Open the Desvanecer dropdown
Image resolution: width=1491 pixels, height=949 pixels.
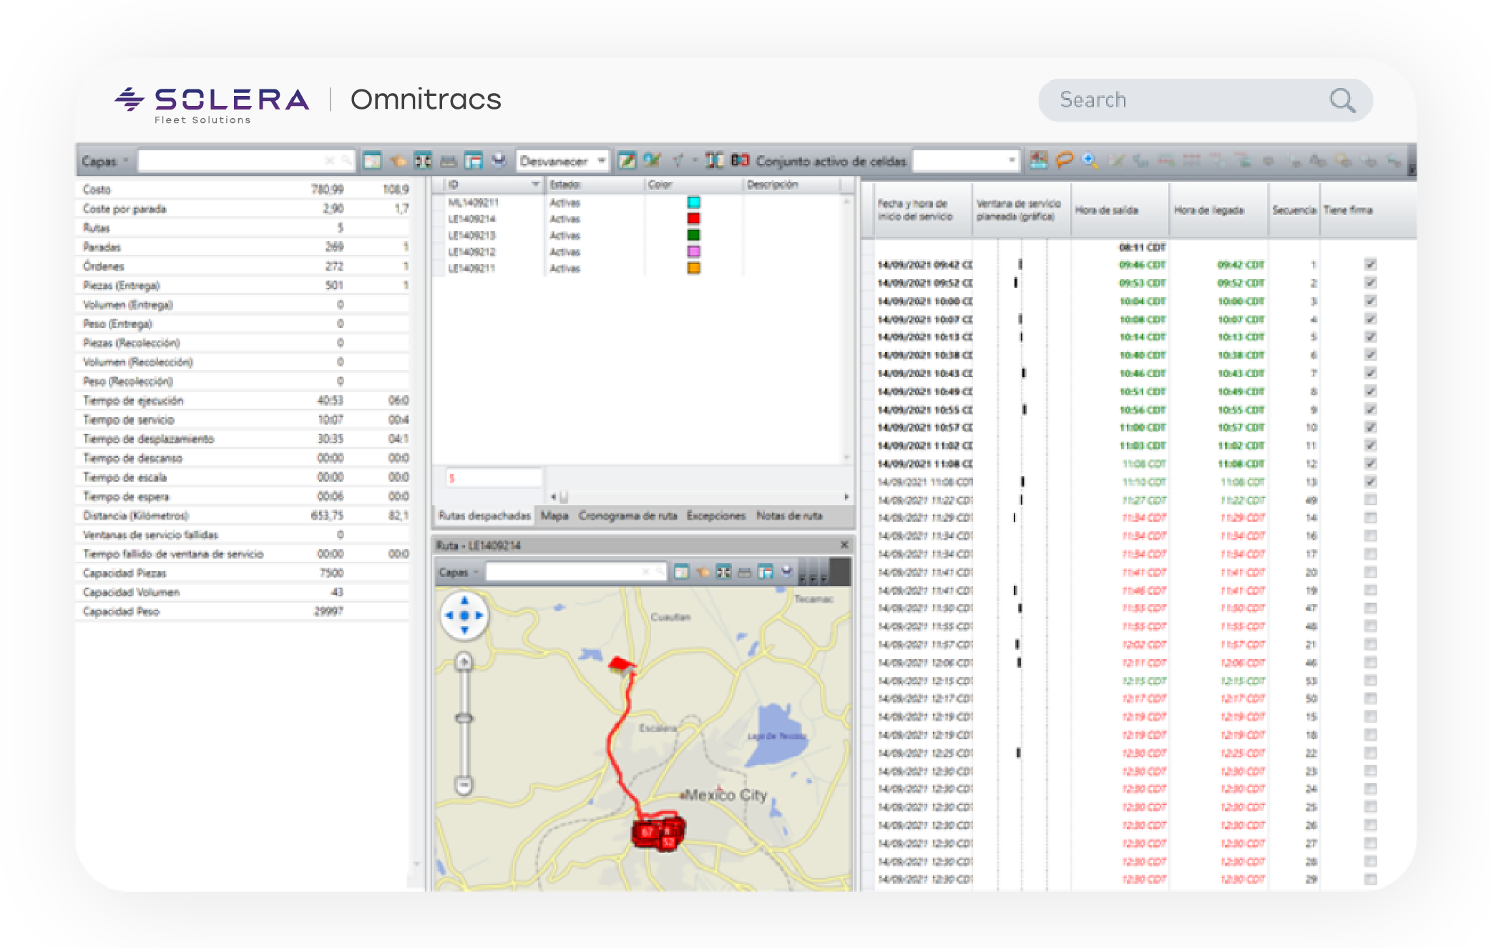[601, 161]
